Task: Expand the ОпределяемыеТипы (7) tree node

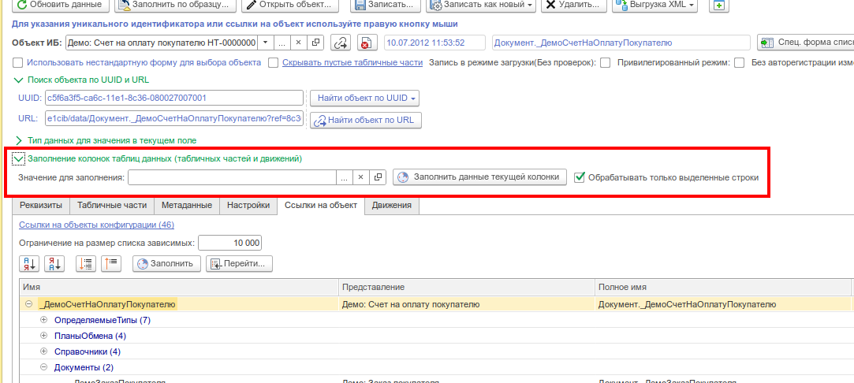Action: [x=44, y=321]
